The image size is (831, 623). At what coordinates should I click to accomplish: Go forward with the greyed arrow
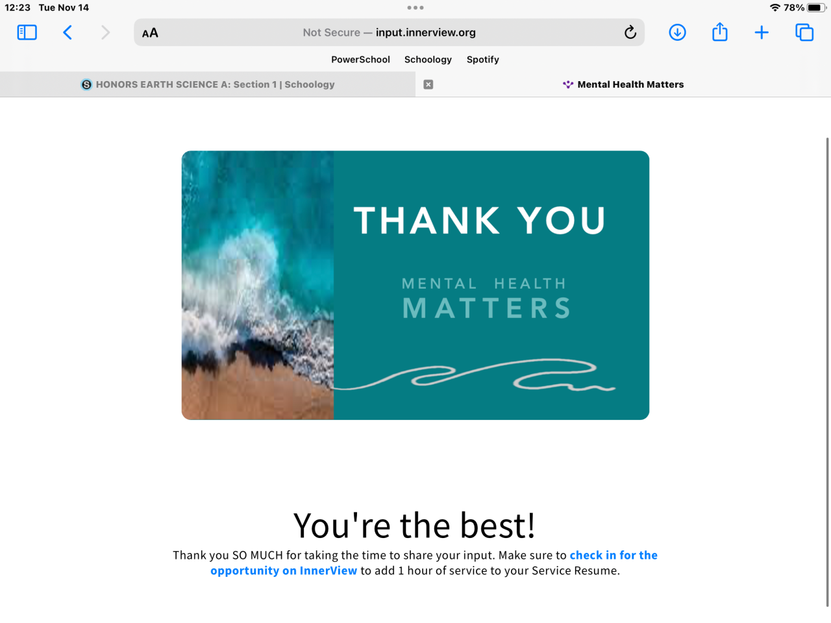coord(105,32)
